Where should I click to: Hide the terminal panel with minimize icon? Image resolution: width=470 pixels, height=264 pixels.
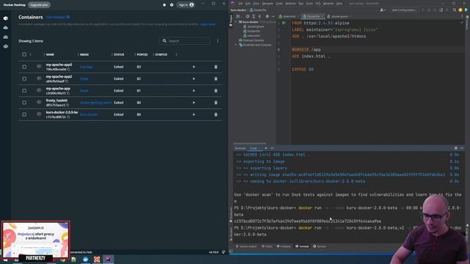coord(462,148)
